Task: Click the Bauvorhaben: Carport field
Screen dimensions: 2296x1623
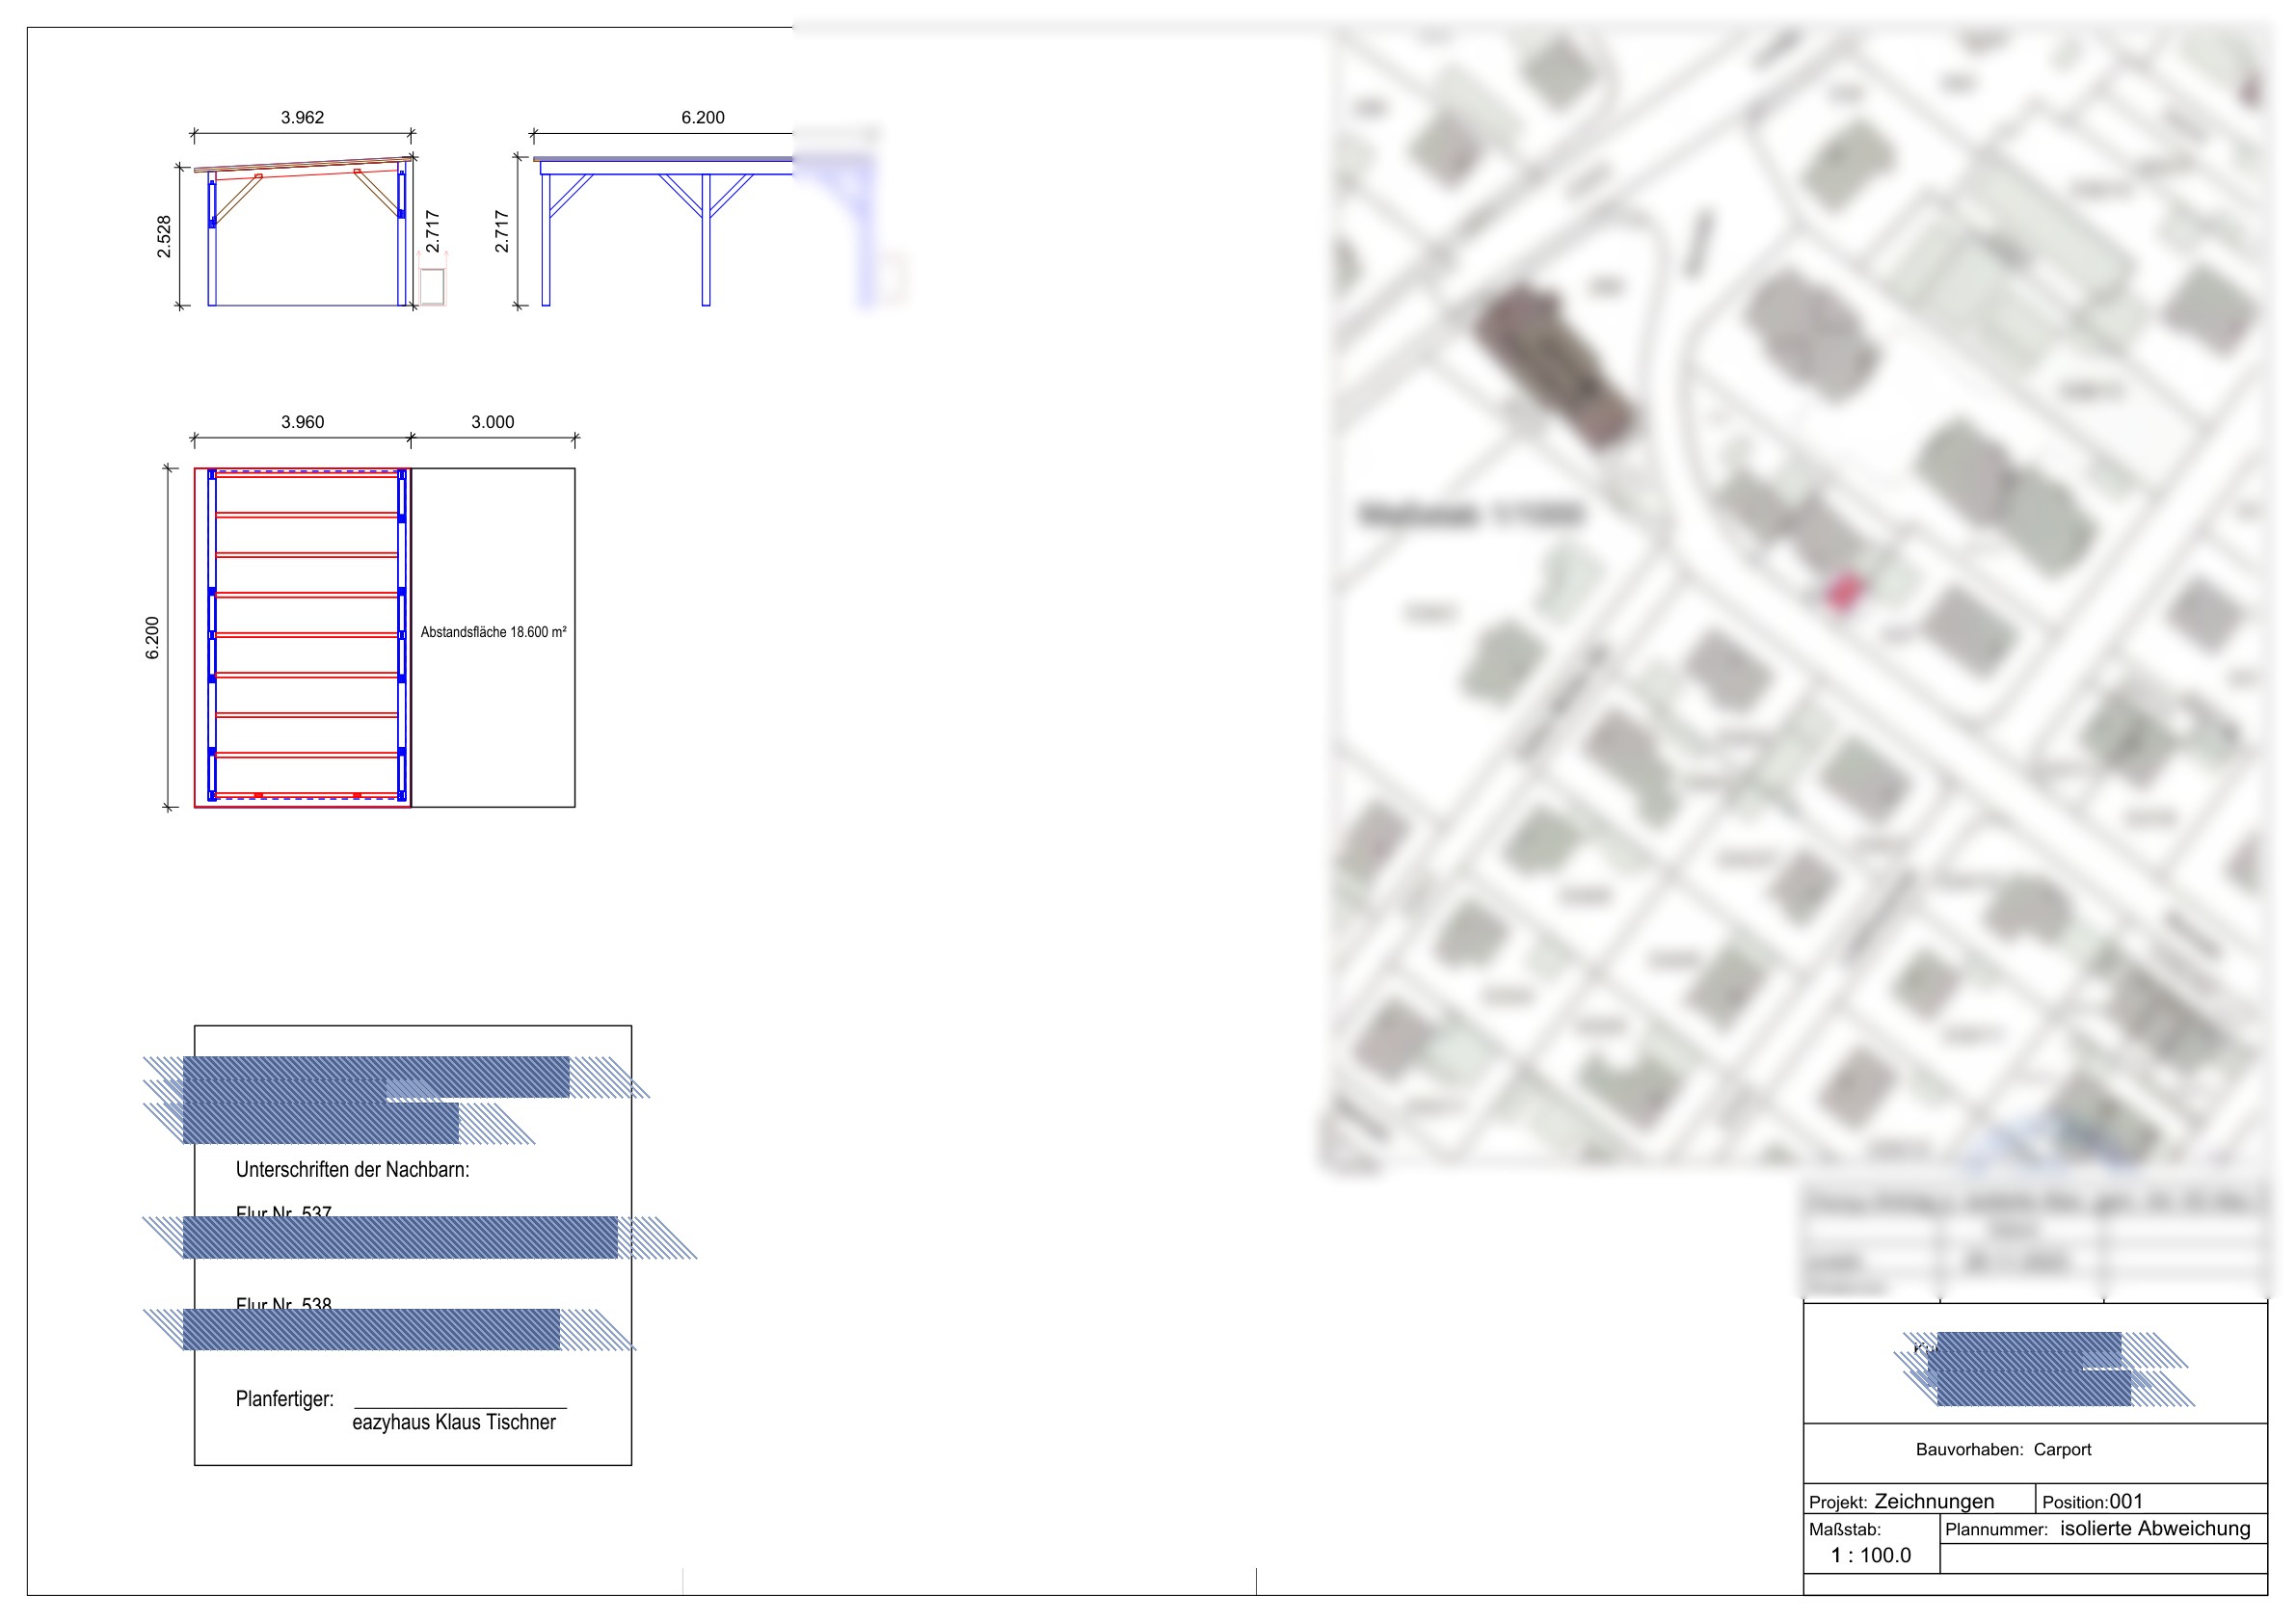Action: pyautogui.click(x=2003, y=1449)
